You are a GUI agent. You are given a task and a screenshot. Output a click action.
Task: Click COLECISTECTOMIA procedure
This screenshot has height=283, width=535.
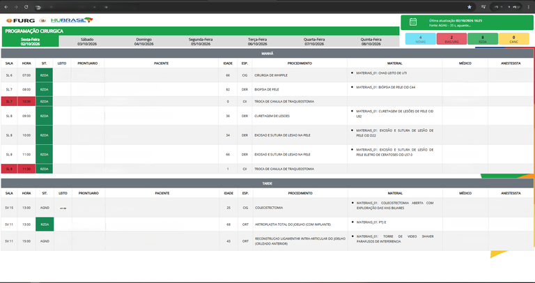pyautogui.click(x=269, y=208)
